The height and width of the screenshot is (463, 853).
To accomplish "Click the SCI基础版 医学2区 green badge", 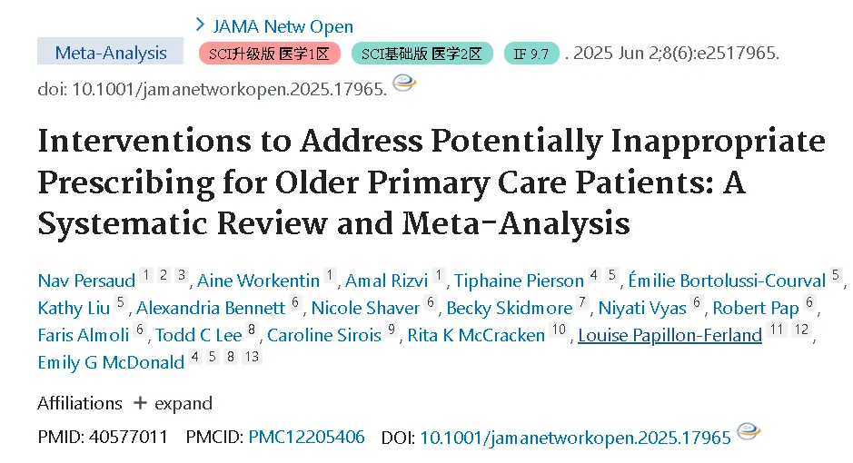I will [x=422, y=54].
